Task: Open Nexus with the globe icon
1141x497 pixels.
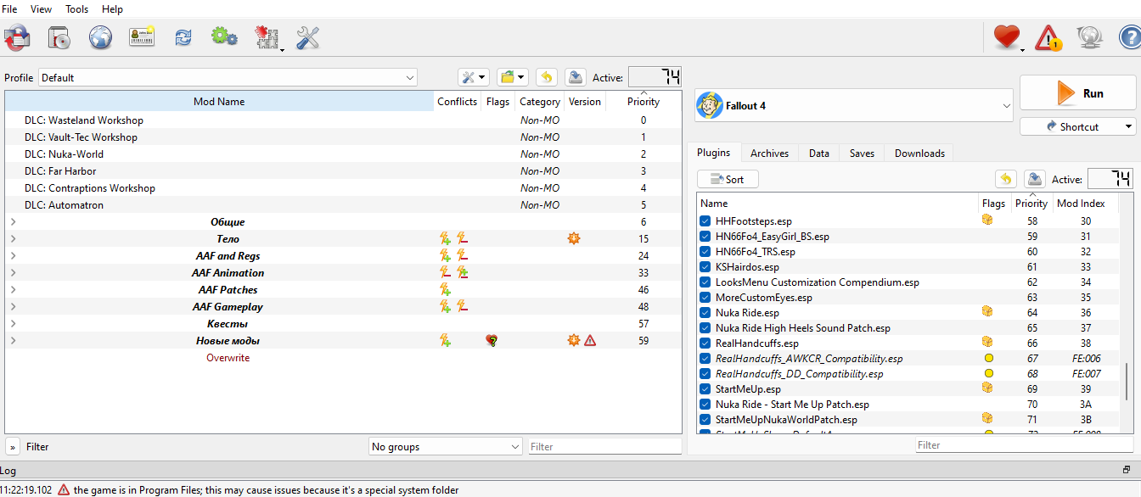Action: click(100, 36)
